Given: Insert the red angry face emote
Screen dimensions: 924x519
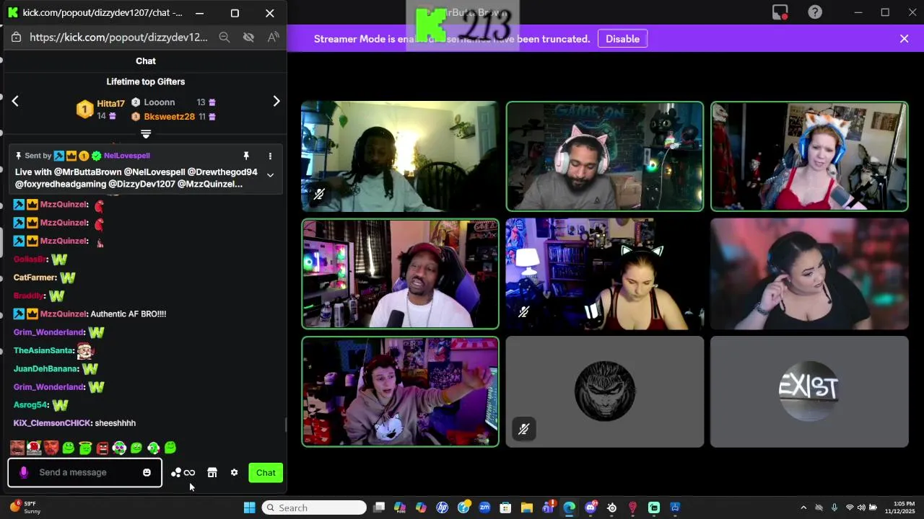Looking at the screenshot, I should tap(103, 448).
